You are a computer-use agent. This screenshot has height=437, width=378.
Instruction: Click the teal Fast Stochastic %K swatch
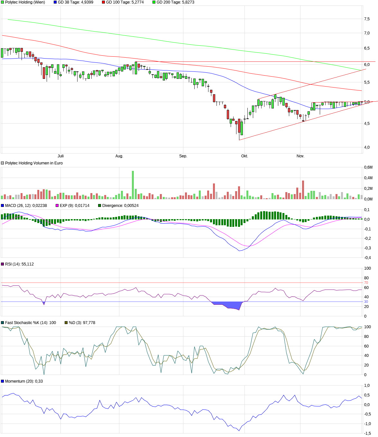(3, 323)
